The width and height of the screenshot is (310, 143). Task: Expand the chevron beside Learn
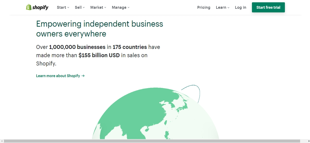click(x=228, y=8)
